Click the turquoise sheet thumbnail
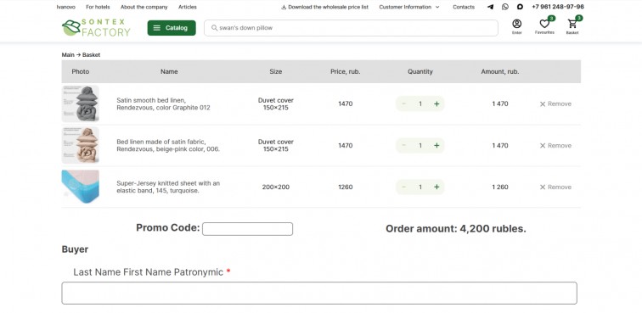The image size is (642, 313). pos(80,187)
